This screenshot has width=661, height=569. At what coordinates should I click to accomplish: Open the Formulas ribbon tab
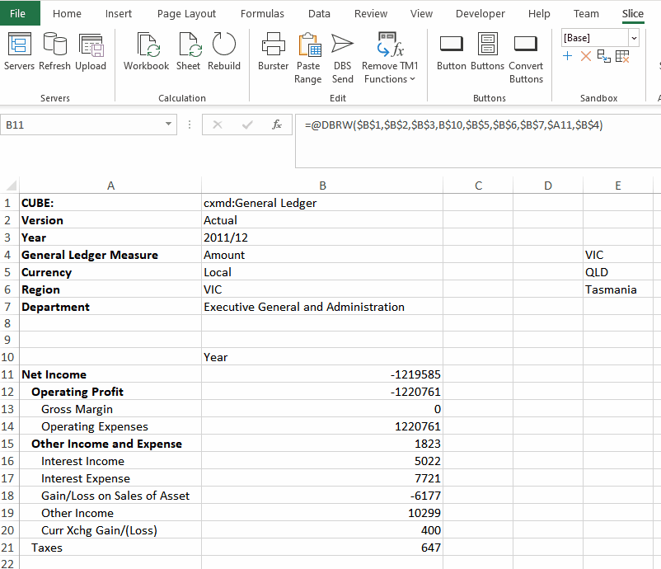click(262, 14)
